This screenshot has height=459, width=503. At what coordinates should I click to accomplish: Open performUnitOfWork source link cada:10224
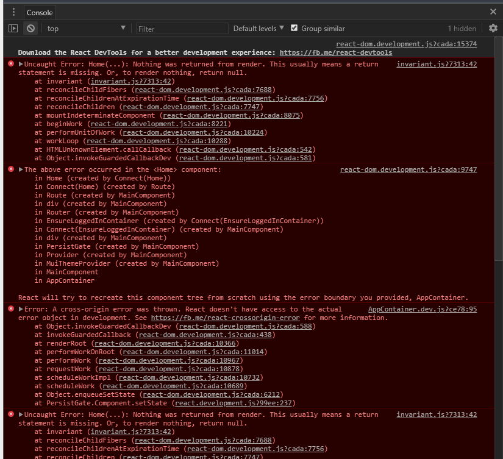193,132
